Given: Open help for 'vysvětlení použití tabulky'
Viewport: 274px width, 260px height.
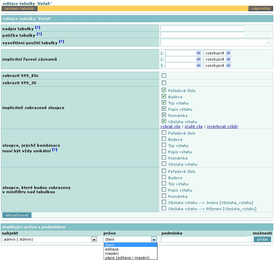Looking at the screenshot, I should tap(62, 42).
